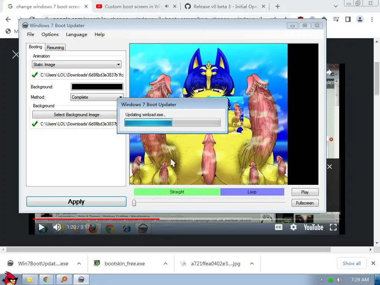Switch to the Booting tab

click(x=35, y=47)
